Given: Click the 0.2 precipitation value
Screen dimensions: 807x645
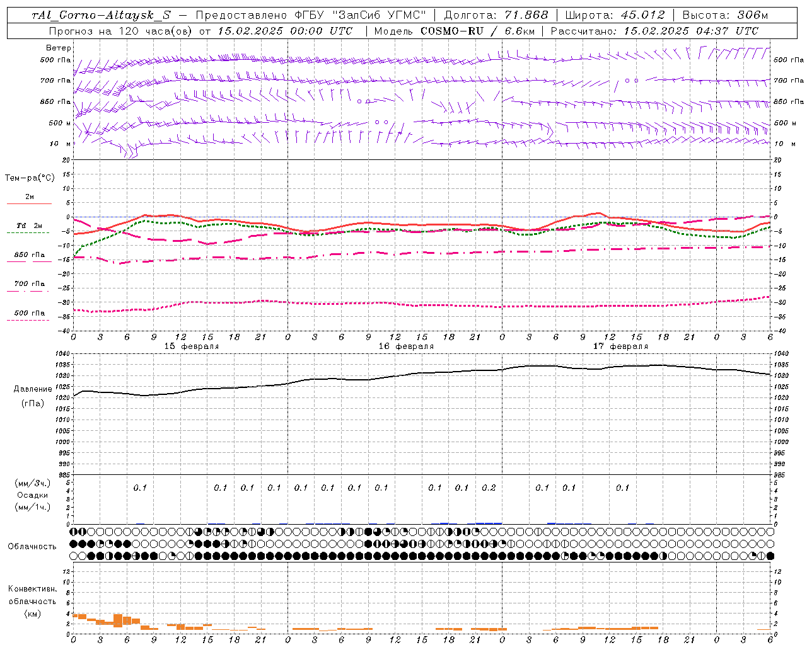Looking at the screenshot, I should click(489, 488).
